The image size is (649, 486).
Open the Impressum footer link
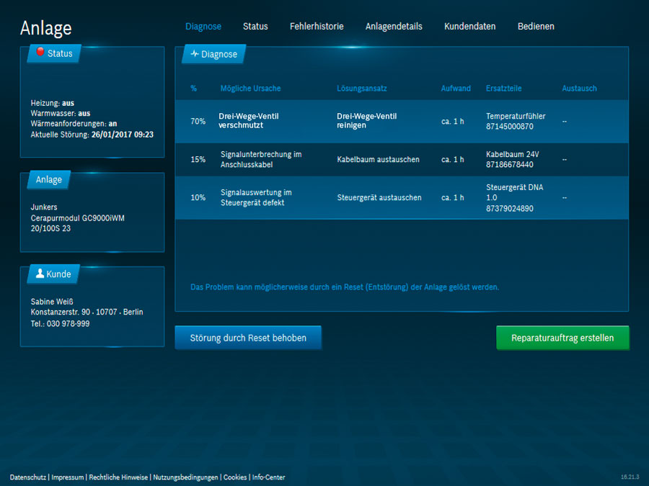68,477
